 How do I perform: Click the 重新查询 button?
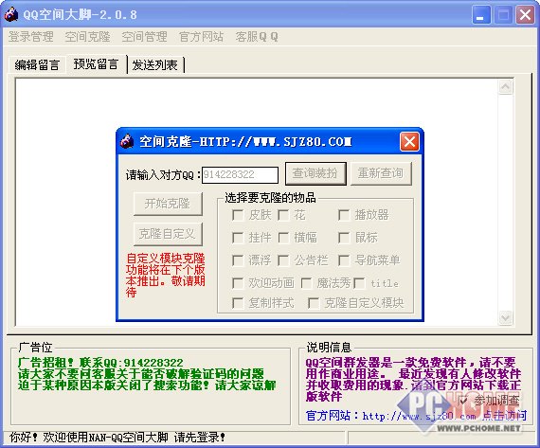pyautogui.click(x=381, y=173)
